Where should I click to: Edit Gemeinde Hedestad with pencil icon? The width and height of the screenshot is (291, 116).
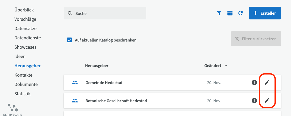click(x=267, y=82)
